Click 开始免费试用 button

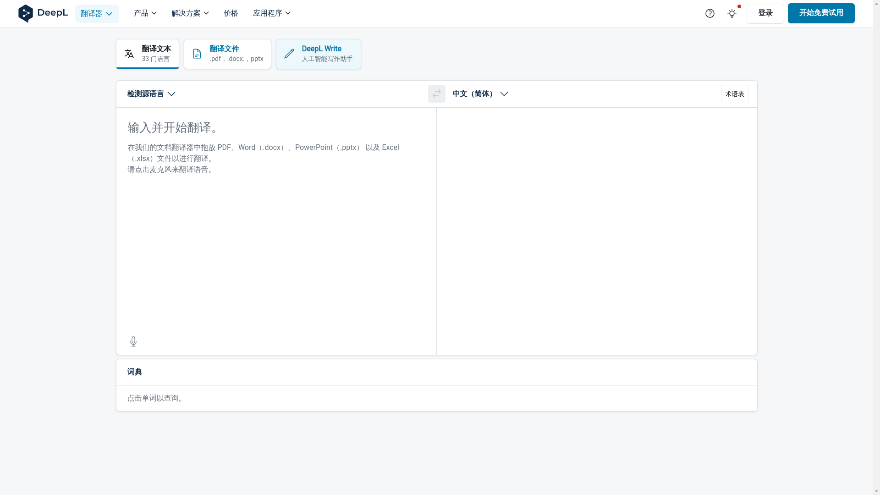pyautogui.click(x=821, y=13)
